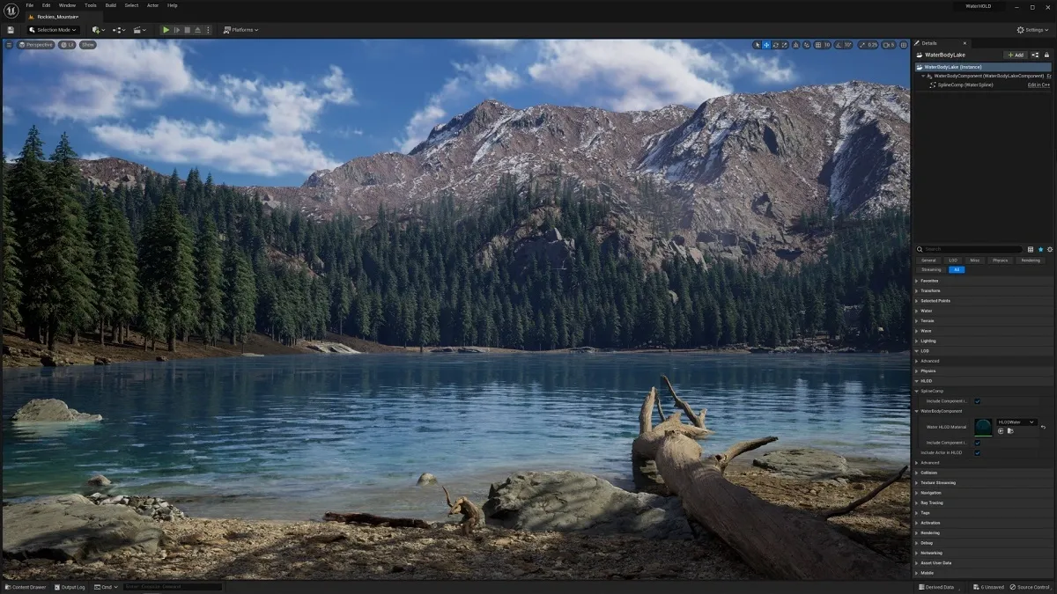1057x594 pixels.
Task: Click the favorites star icon beside search
Action: pyautogui.click(x=1040, y=249)
